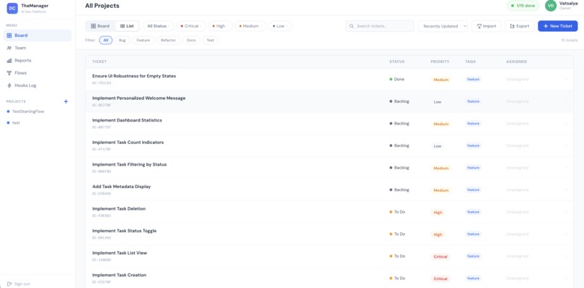Click the chevron on Ensure UI Robustness row

point(566,80)
